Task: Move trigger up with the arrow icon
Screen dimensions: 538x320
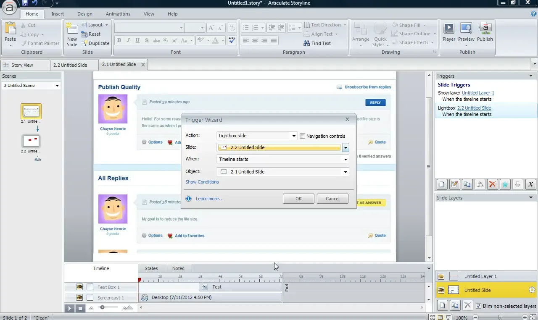Action: tap(505, 184)
